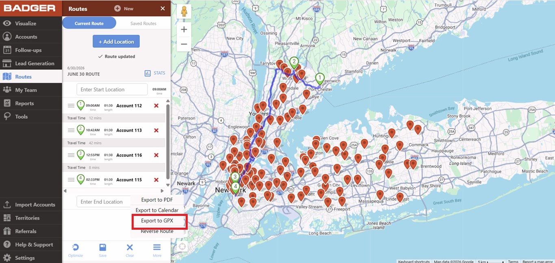Viewport: 555px width, 263px height.
Task: Click the list scroll-up arrow
Action: (x=168, y=101)
